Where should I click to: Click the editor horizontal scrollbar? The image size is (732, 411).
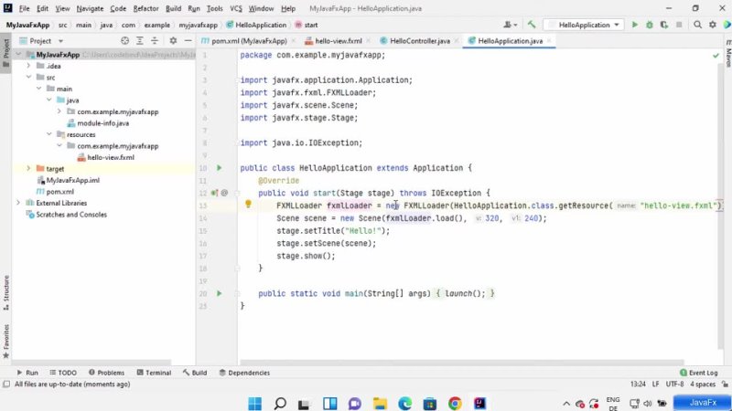coord(462,363)
